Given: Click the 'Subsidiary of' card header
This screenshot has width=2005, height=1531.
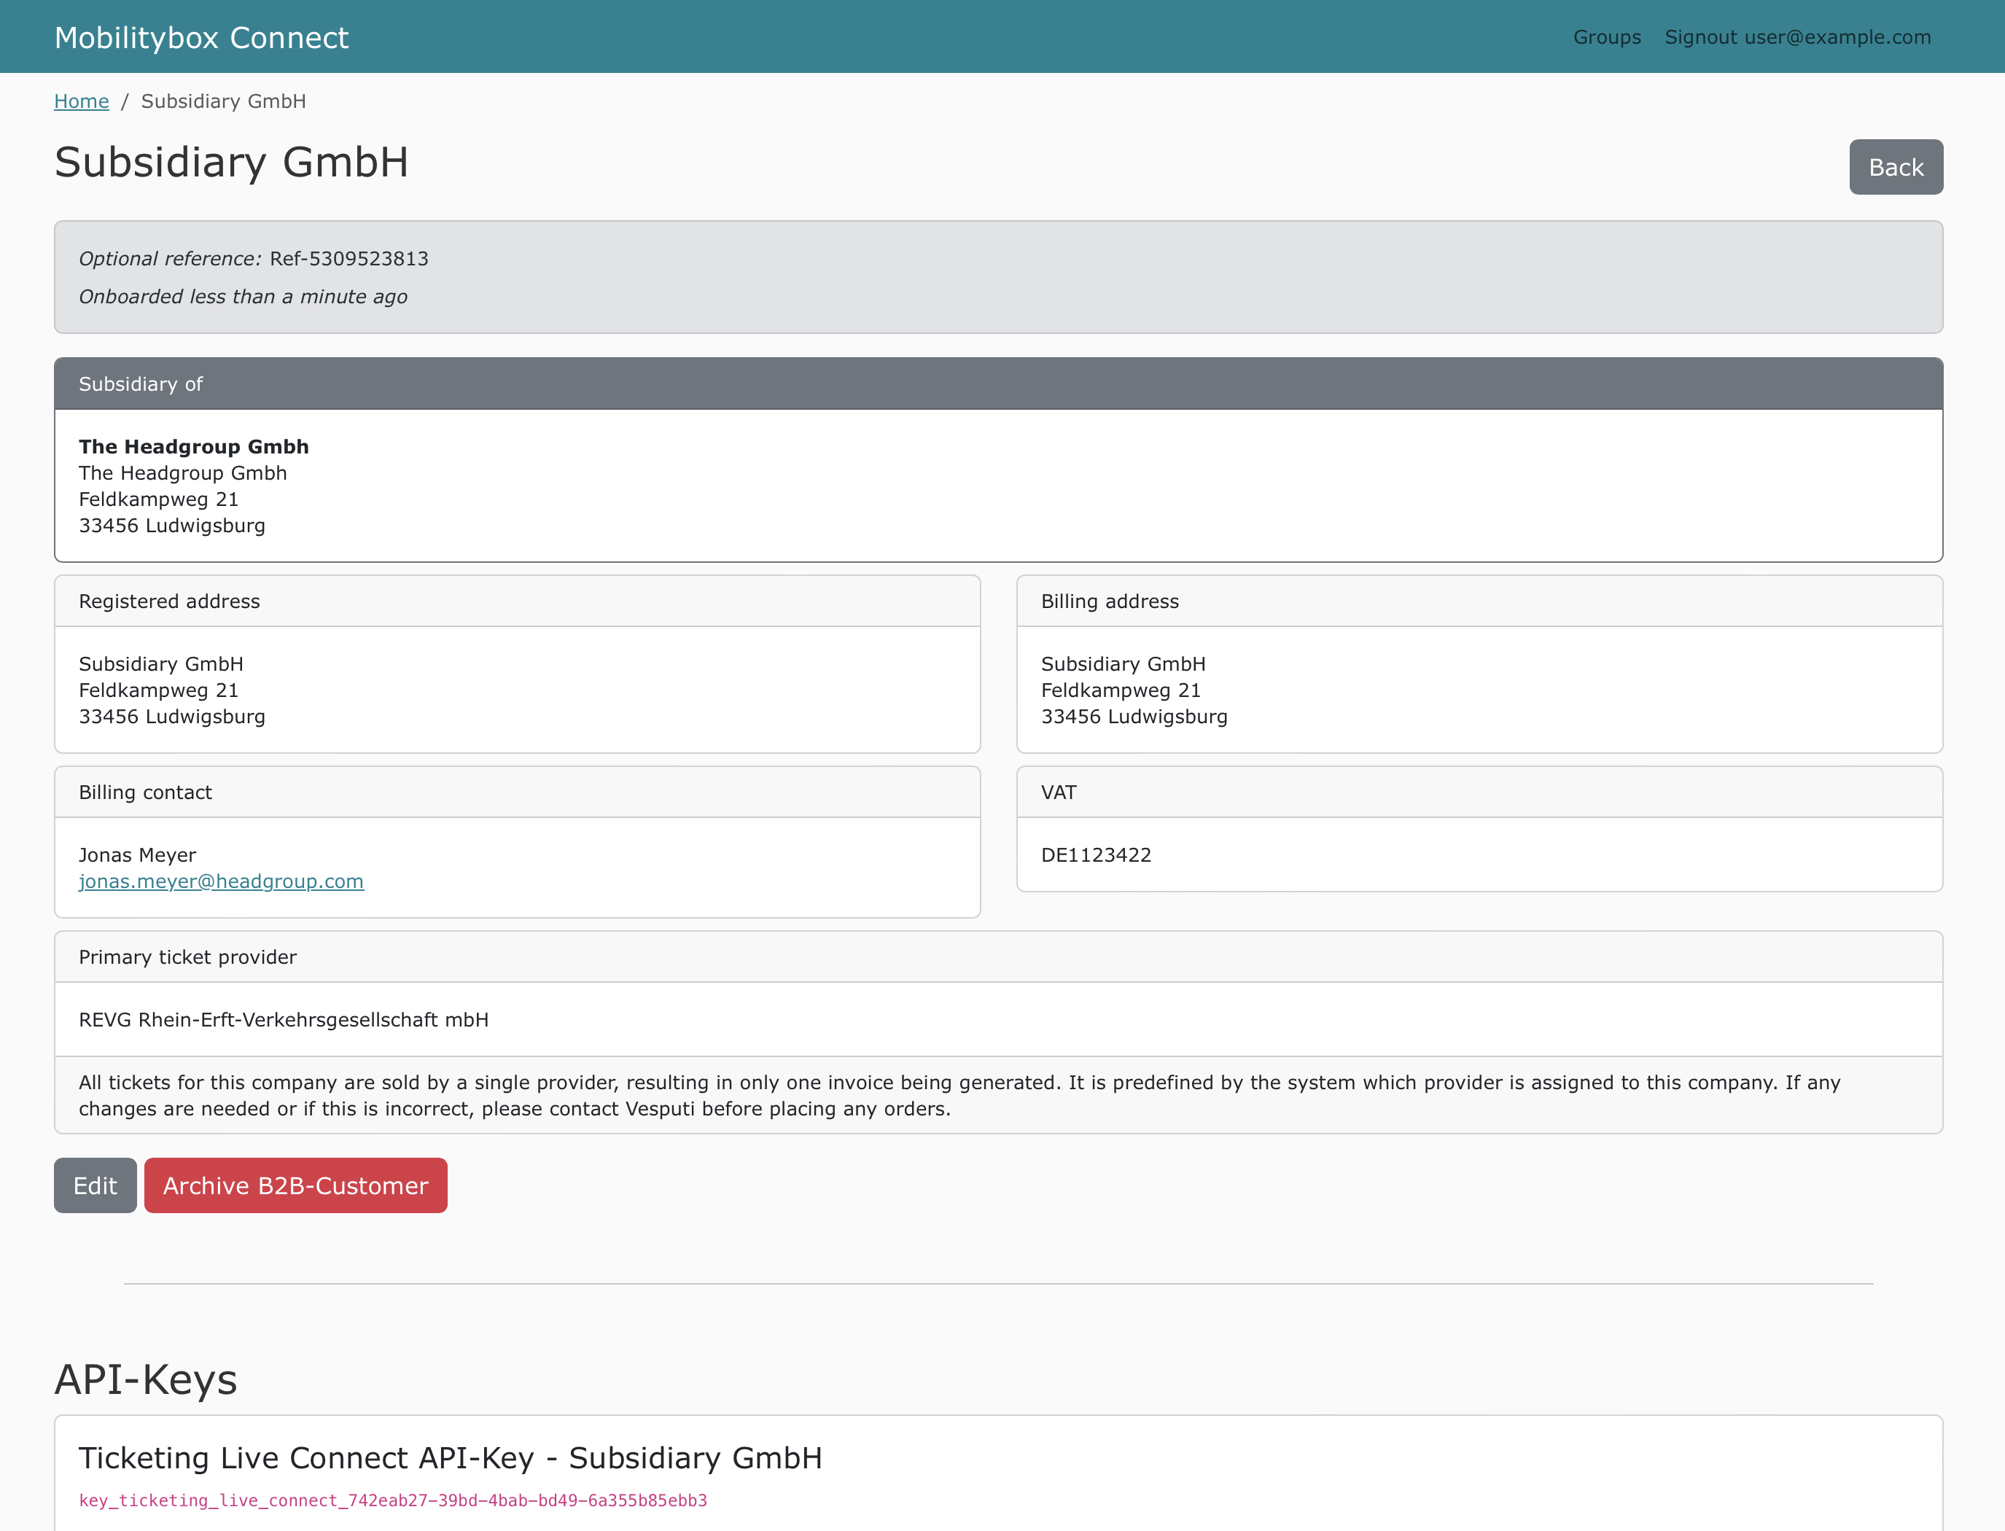Looking at the screenshot, I should pyautogui.click(x=999, y=383).
